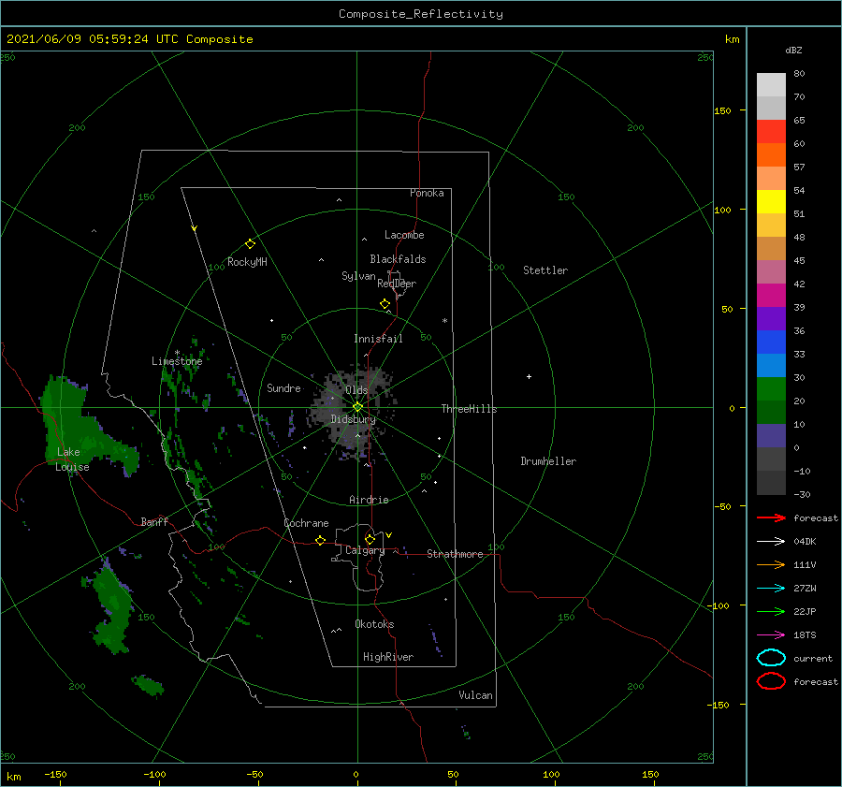Select the 80 dBZ light gray swatch

771,85
